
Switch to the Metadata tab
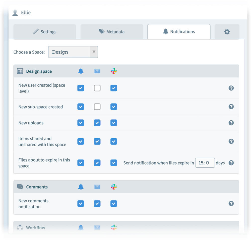[x=112, y=32]
